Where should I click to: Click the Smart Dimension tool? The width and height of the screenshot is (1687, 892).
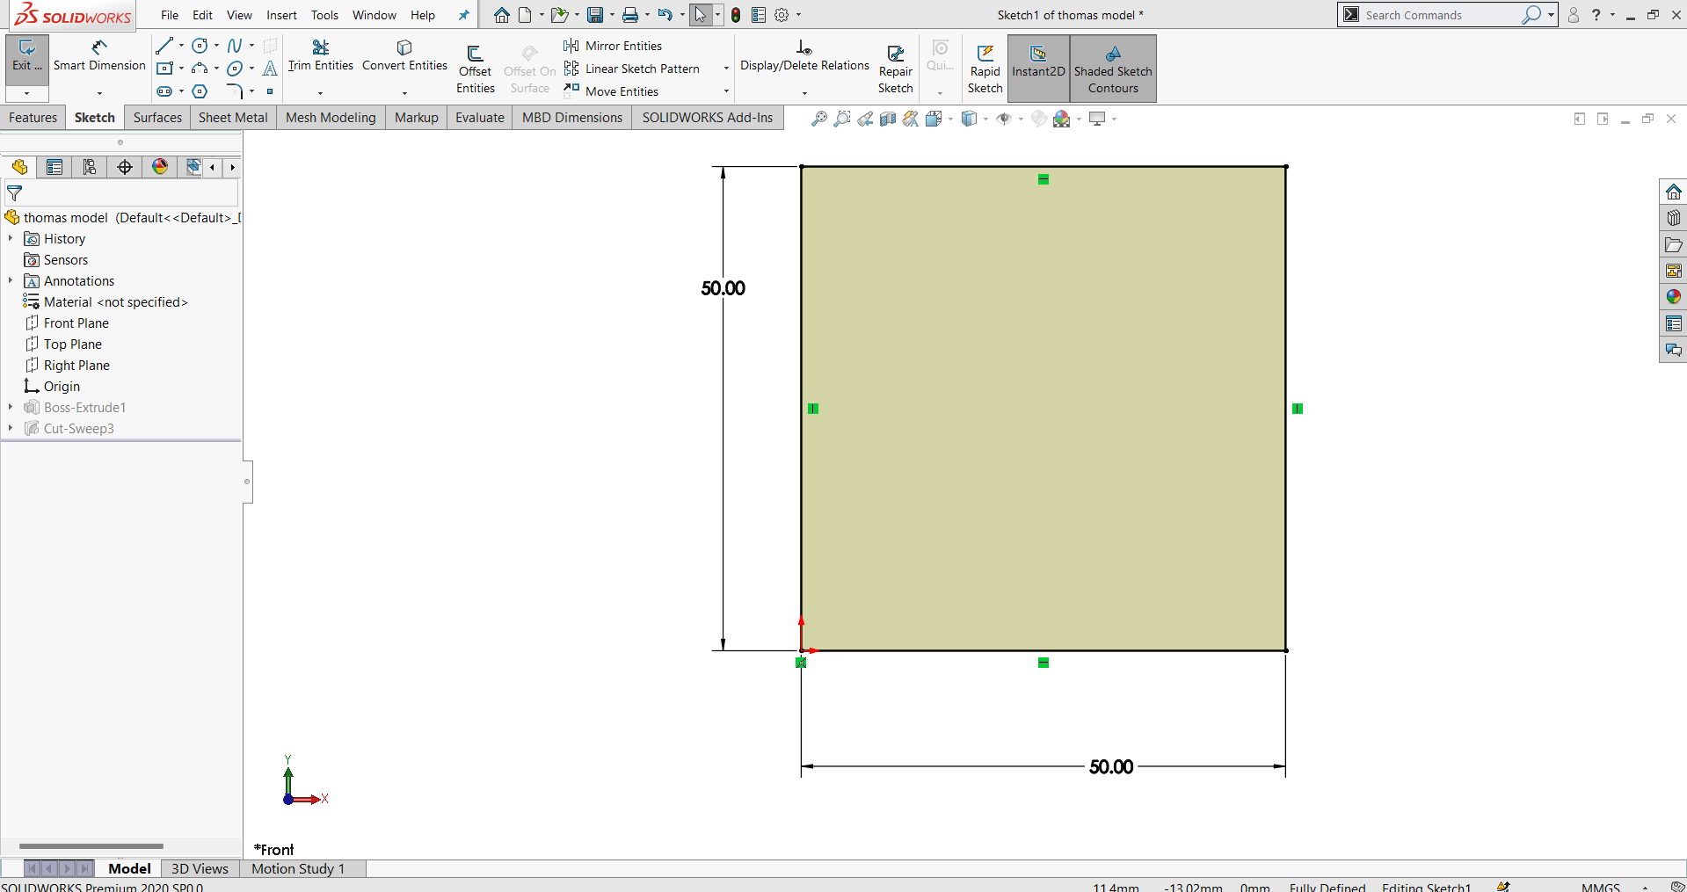pos(99,56)
